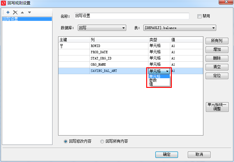Image resolution: width=234 pixels, height=162 pixels.
Task: Select the 回写修改内容 radio option
Action: [66, 141]
